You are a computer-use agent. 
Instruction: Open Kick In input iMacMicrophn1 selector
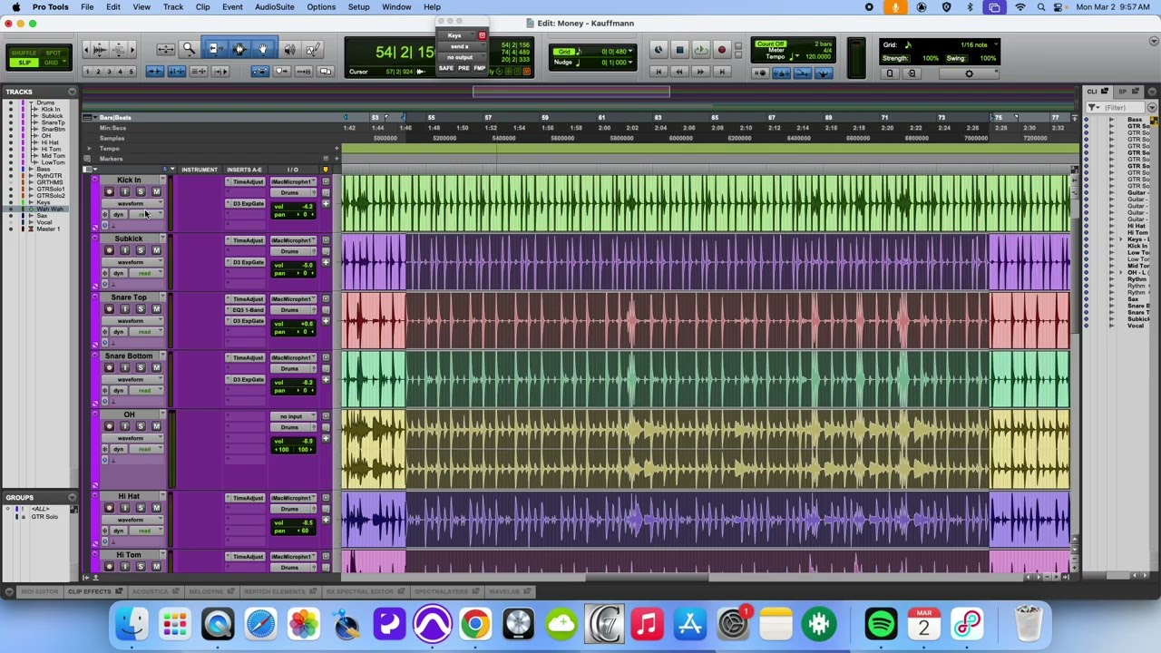click(x=293, y=182)
